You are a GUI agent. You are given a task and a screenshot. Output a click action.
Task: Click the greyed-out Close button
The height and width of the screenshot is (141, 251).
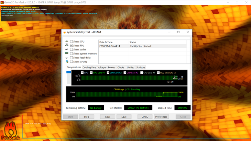pos(183,117)
